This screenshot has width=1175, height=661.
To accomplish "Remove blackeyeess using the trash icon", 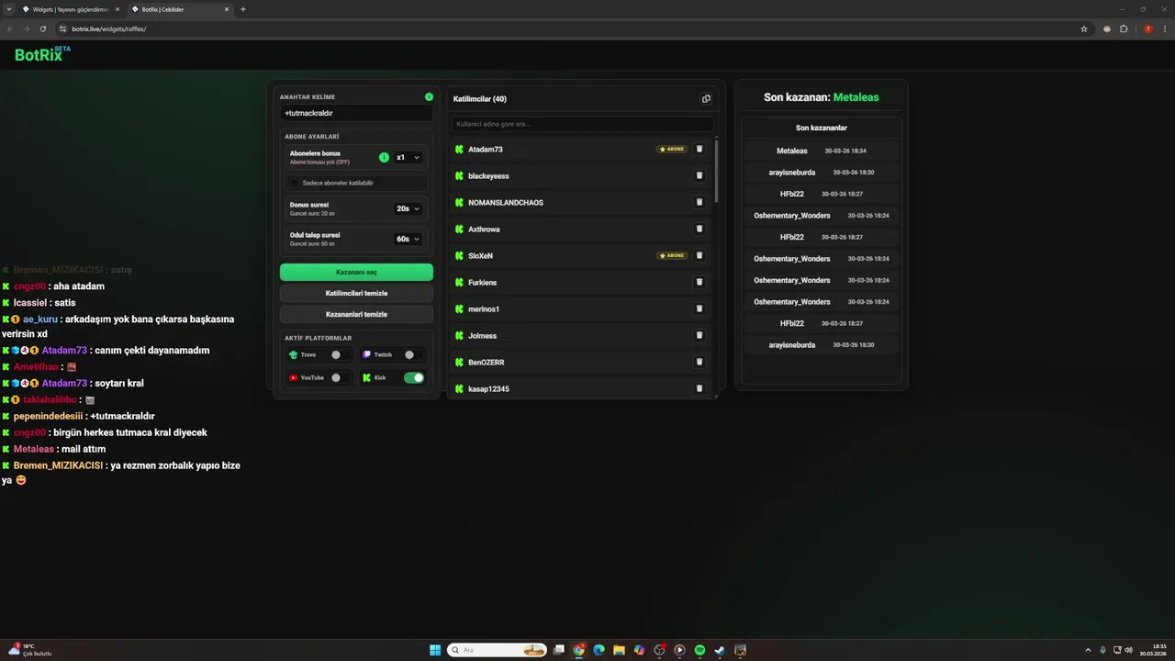I will point(699,175).
